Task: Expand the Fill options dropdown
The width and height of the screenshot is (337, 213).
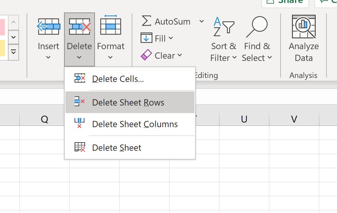Action: [x=169, y=38]
